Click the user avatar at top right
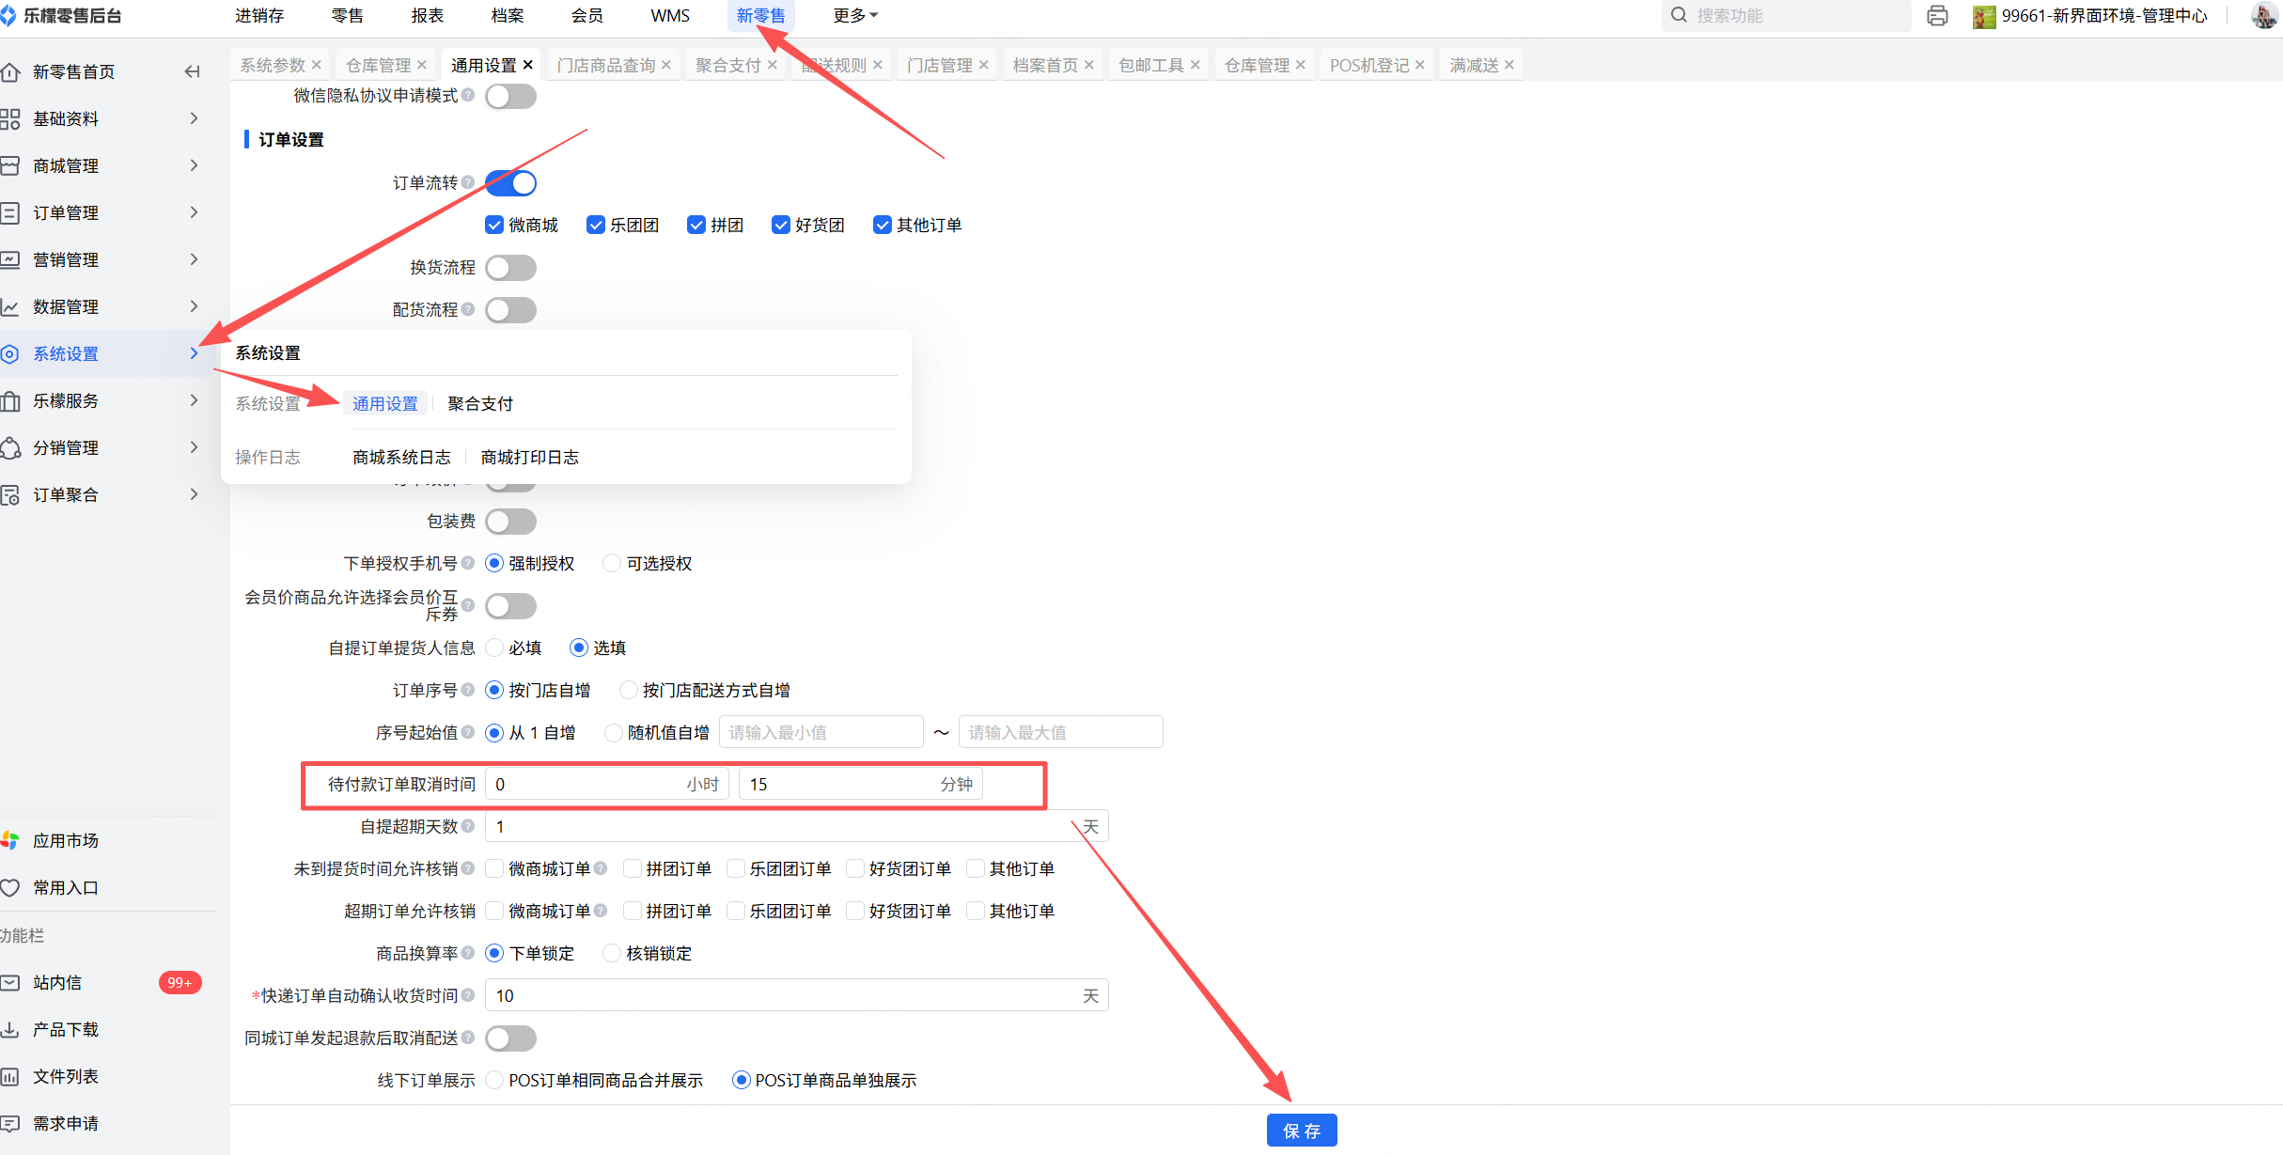 pyautogui.click(x=2263, y=16)
